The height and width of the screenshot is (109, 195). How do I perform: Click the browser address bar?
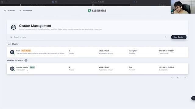97,2
